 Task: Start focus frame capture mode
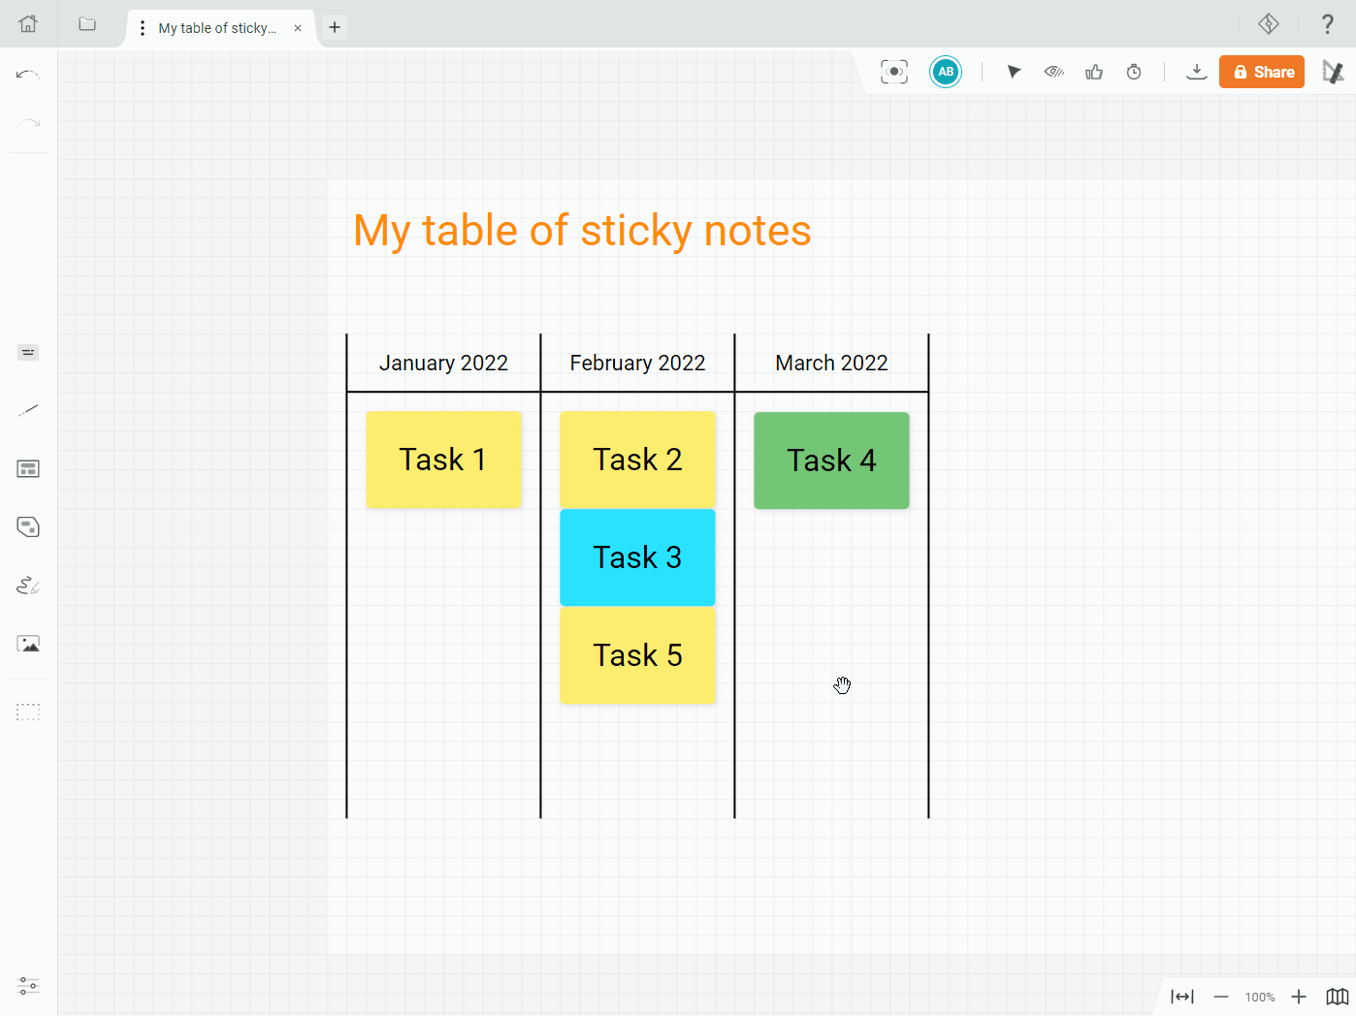894,72
